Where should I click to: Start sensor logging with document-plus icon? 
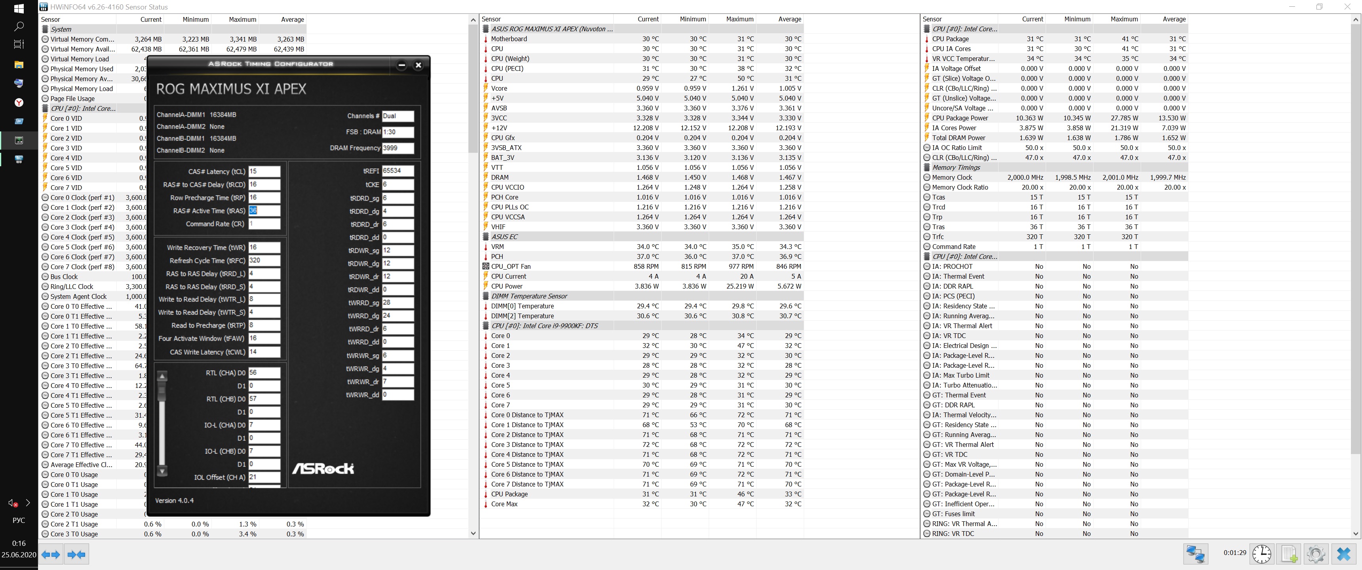pos(1288,554)
